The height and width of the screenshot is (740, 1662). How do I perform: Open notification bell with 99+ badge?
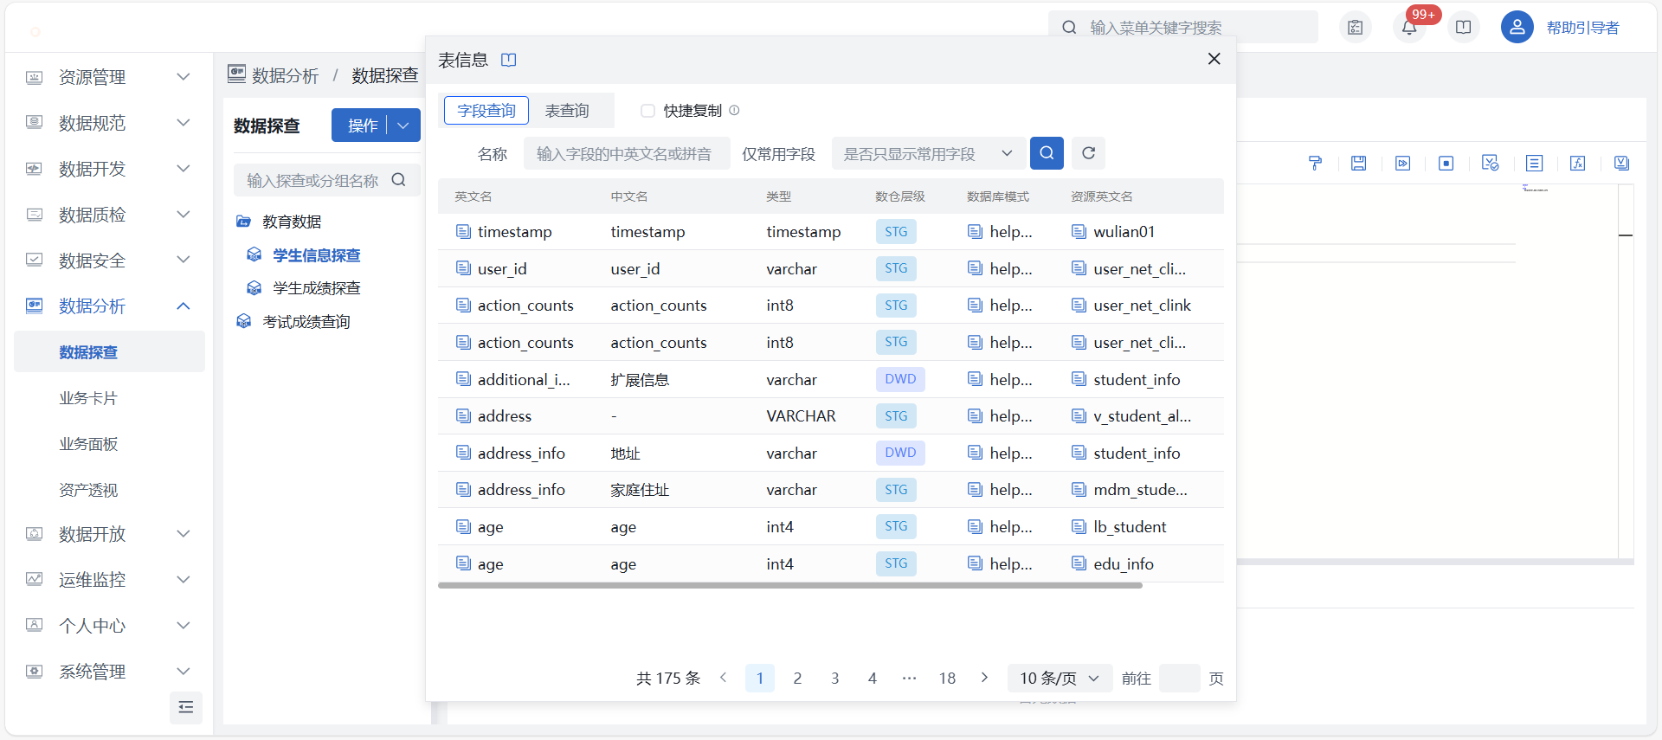pos(1409,27)
